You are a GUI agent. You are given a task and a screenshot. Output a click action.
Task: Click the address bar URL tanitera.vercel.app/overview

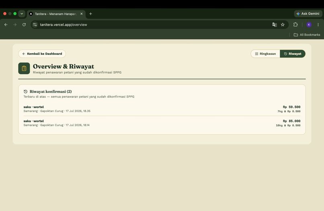tap(64, 25)
